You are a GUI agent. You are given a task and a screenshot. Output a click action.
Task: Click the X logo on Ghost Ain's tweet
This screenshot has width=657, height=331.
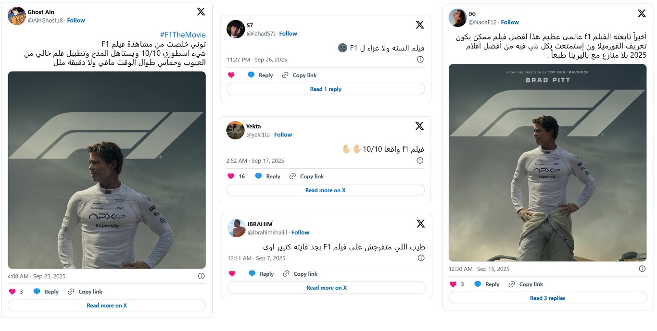pos(201,11)
